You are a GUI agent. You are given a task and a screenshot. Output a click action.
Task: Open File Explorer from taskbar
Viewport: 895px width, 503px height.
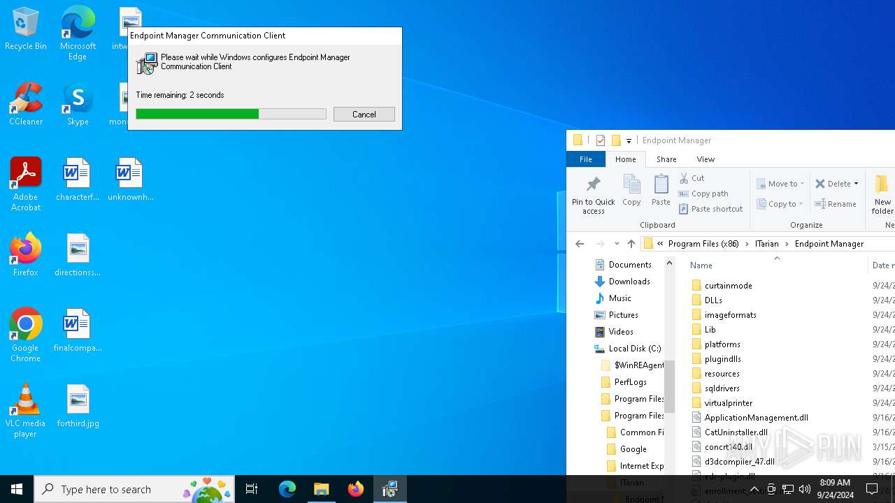[x=322, y=489]
